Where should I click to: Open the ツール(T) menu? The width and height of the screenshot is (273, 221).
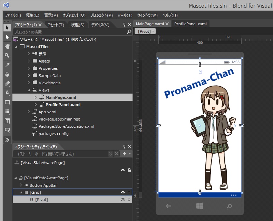[x=125, y=15]
